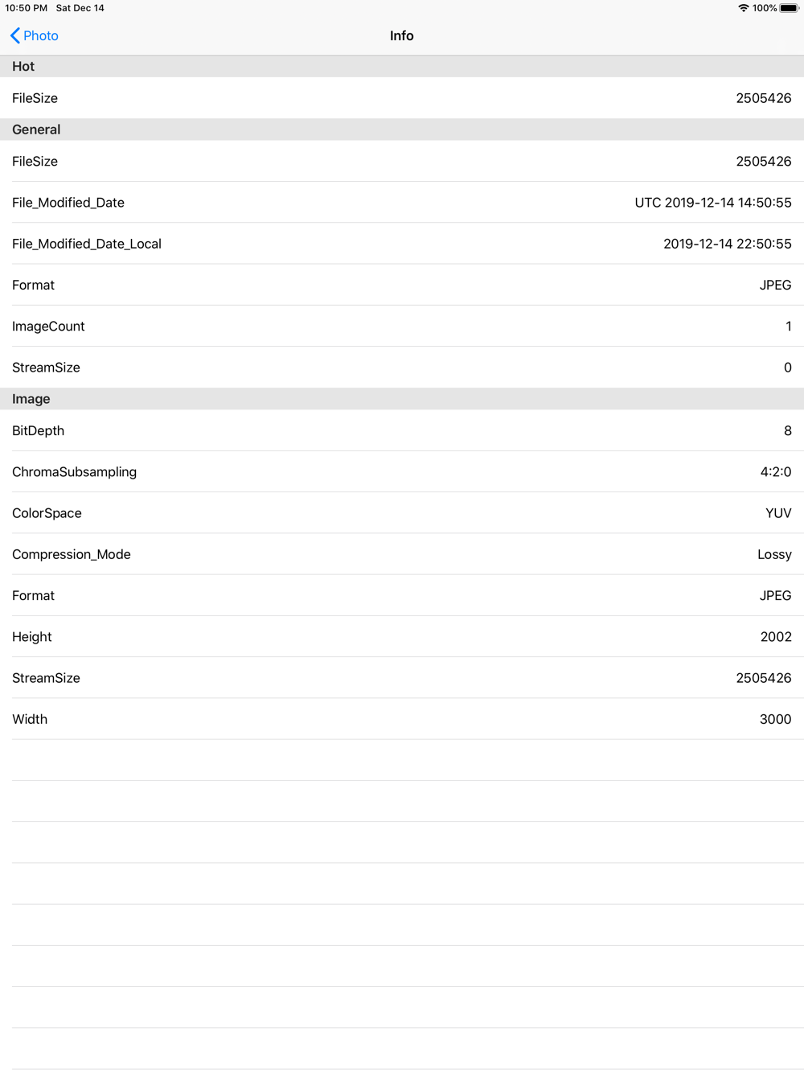804x1073 pixels.
Task: Select General StreamSize row
Action: click(x=402, y=368)
